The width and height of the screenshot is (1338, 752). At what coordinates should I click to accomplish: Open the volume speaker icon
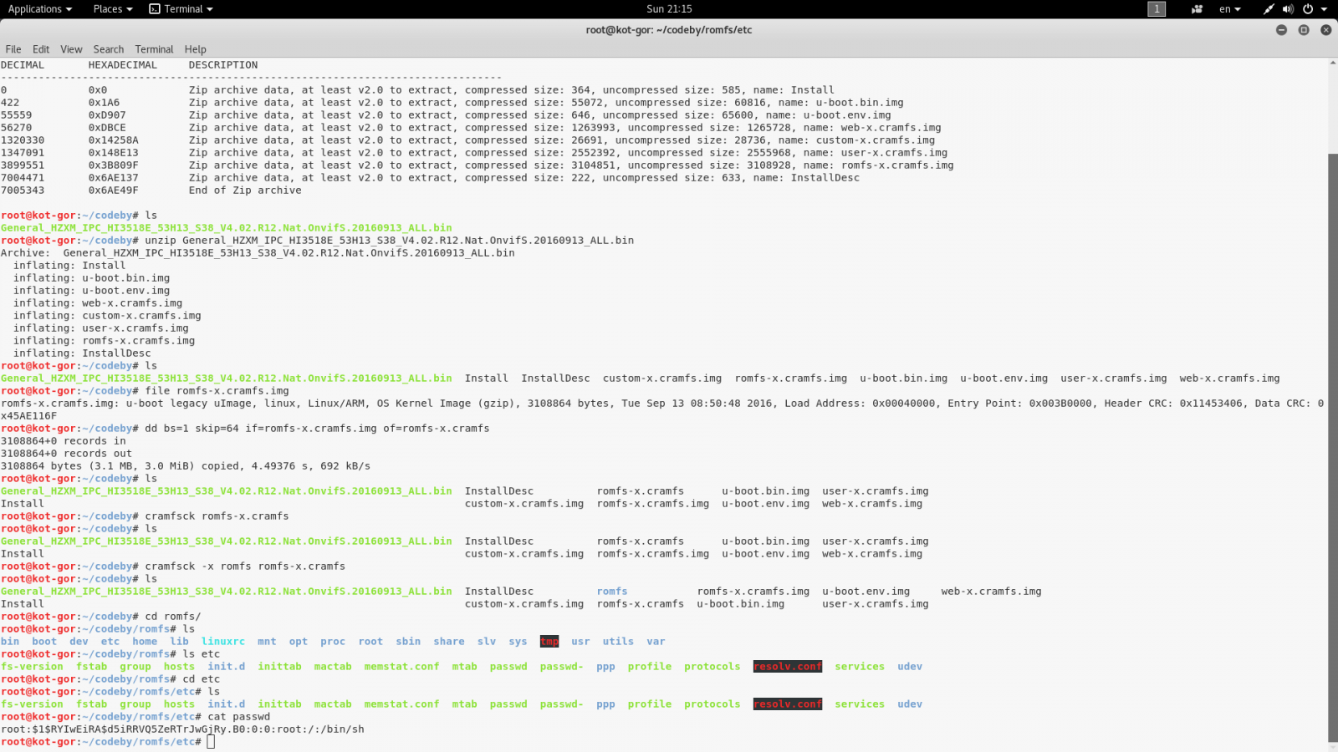tap(1288, 9)
